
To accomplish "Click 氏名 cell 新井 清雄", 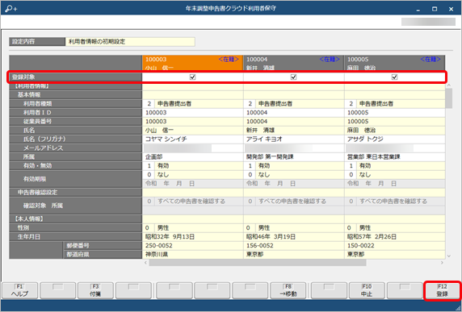I will pos(294,131).
